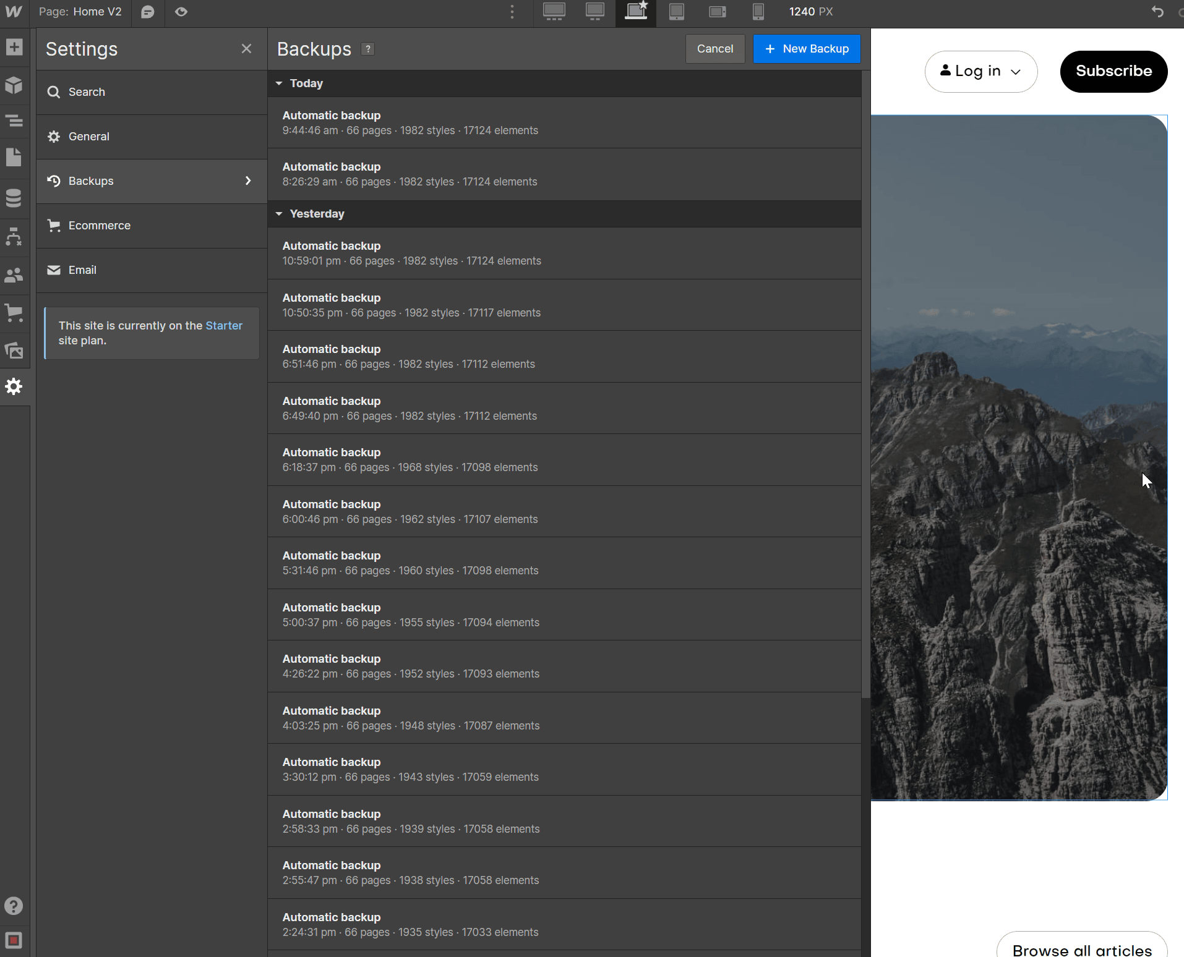Create a New Backup
The image size is (1184, 957).
[806, 48]
